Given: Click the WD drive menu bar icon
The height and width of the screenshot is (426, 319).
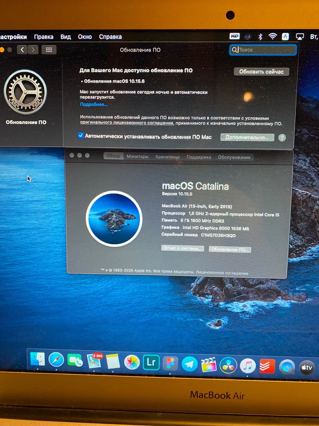Looking at the screenshot, I should 235,36.
